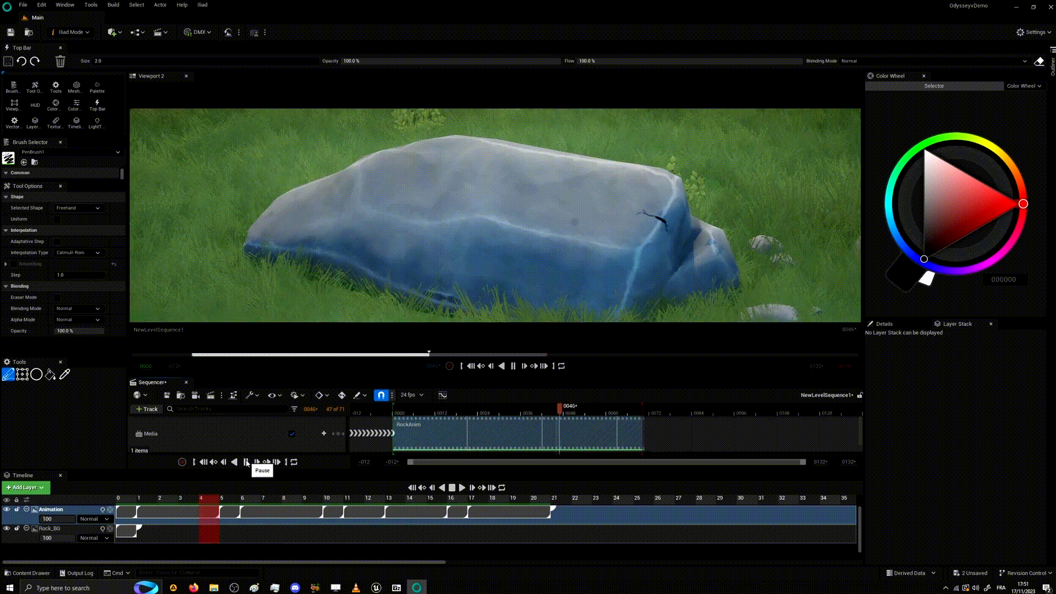The height and width of the screenshot is (594, 1056).
Task: Click the Search Tracks input field
Action: [231, 409]
